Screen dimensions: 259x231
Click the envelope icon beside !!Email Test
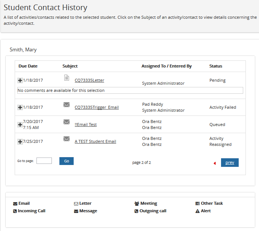[67, 122]
